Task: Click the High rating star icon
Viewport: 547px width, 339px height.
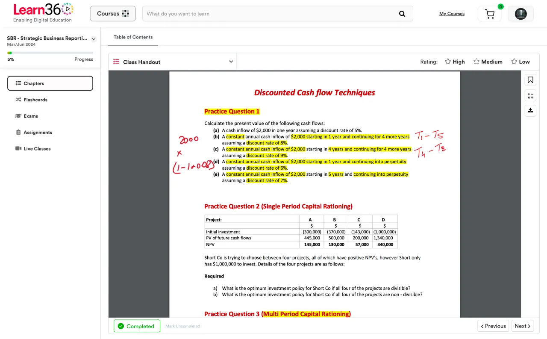Action: (448, 62)
